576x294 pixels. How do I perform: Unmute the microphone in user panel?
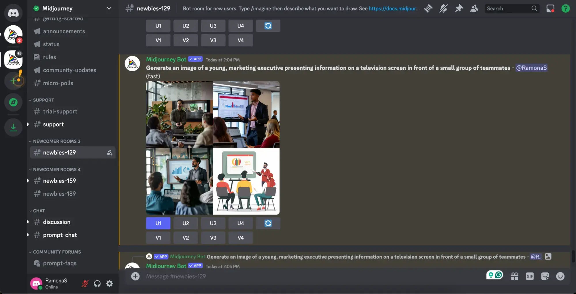pos(85,284)
